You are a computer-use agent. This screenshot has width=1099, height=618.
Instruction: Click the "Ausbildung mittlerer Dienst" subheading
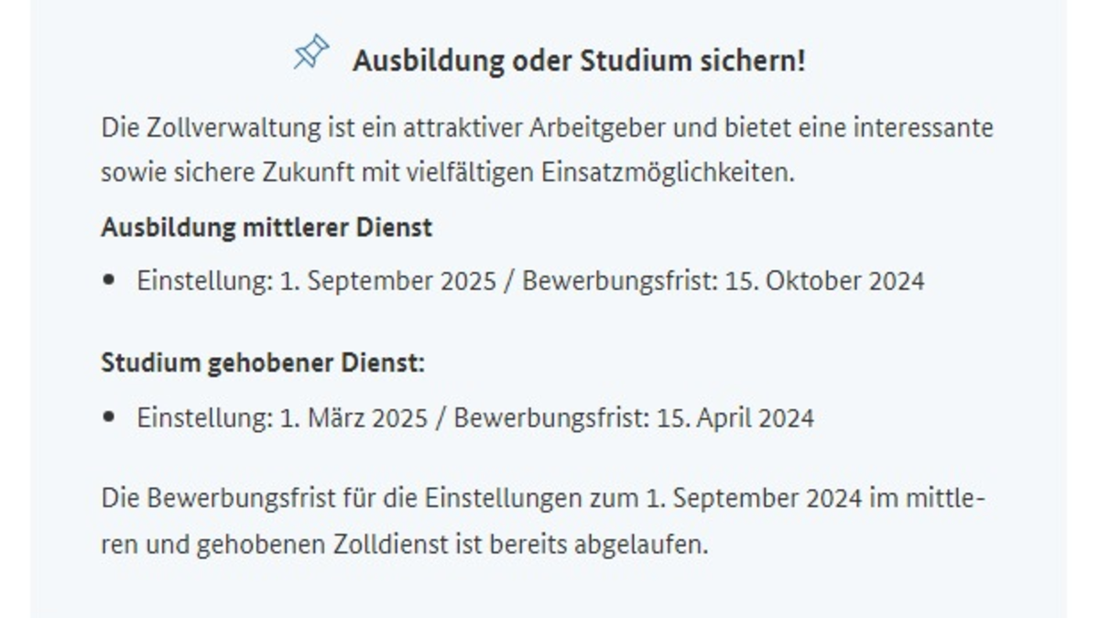pos(267,227)
